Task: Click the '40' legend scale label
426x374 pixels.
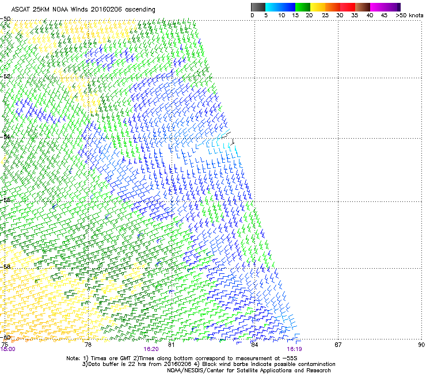Action: [370, 16]
